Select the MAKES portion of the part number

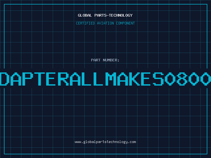pos(135,79)
